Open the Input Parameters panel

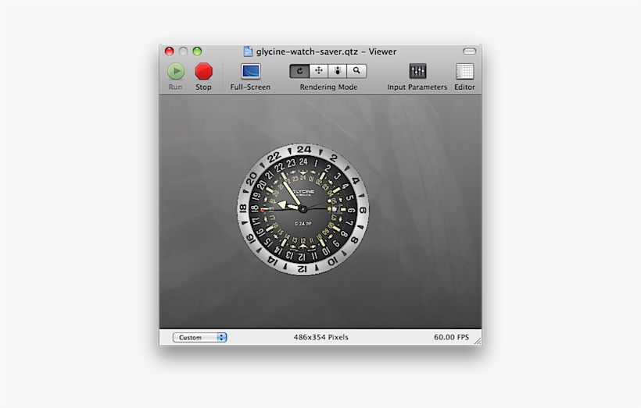pyautogui.click(x=417, y=72)
